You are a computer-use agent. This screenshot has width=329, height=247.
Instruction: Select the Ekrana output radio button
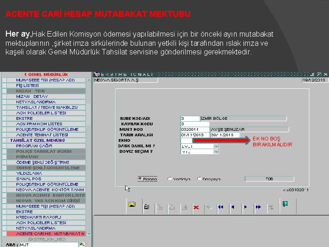(140, 179)
